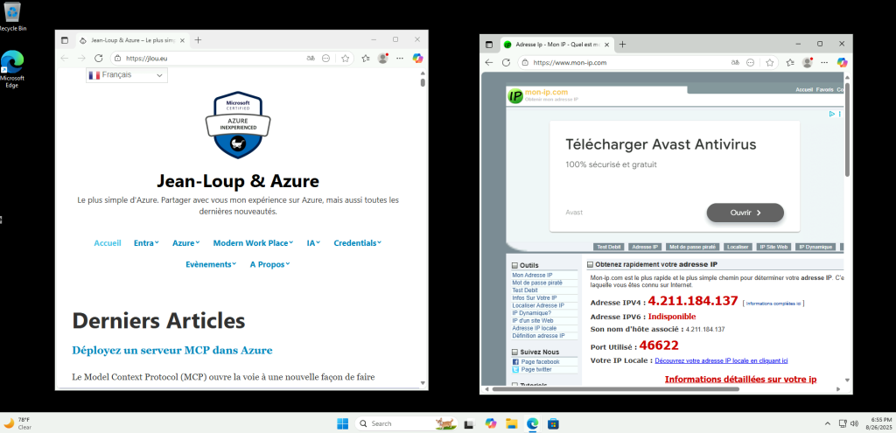Open article Déployez un serveur MCP dans Azure

pos(172,350)
